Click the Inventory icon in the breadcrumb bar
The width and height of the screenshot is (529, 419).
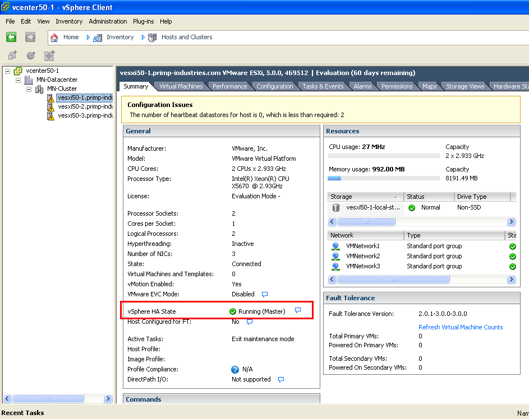click(x=98, y=37)
